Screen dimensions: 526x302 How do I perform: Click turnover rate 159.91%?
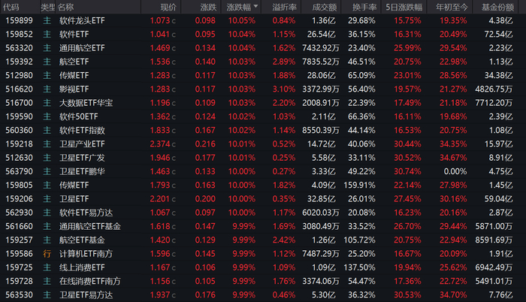(359, 186)
